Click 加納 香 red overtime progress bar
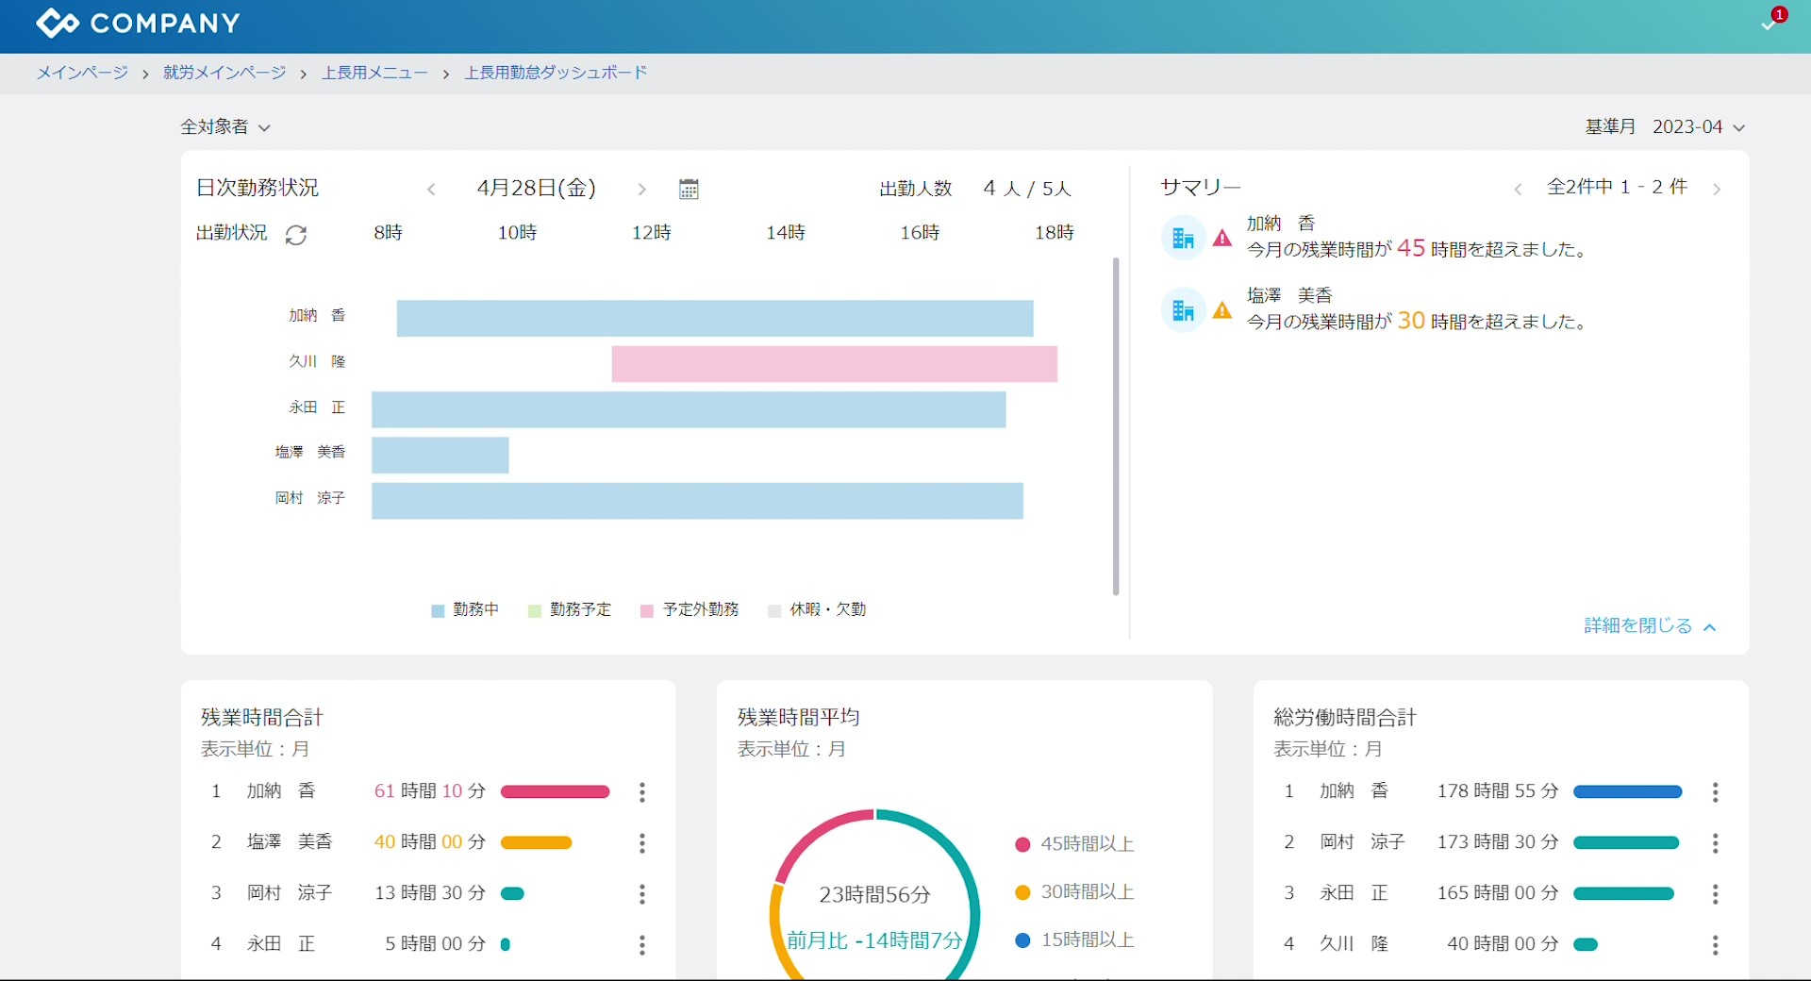 point(555,792)
